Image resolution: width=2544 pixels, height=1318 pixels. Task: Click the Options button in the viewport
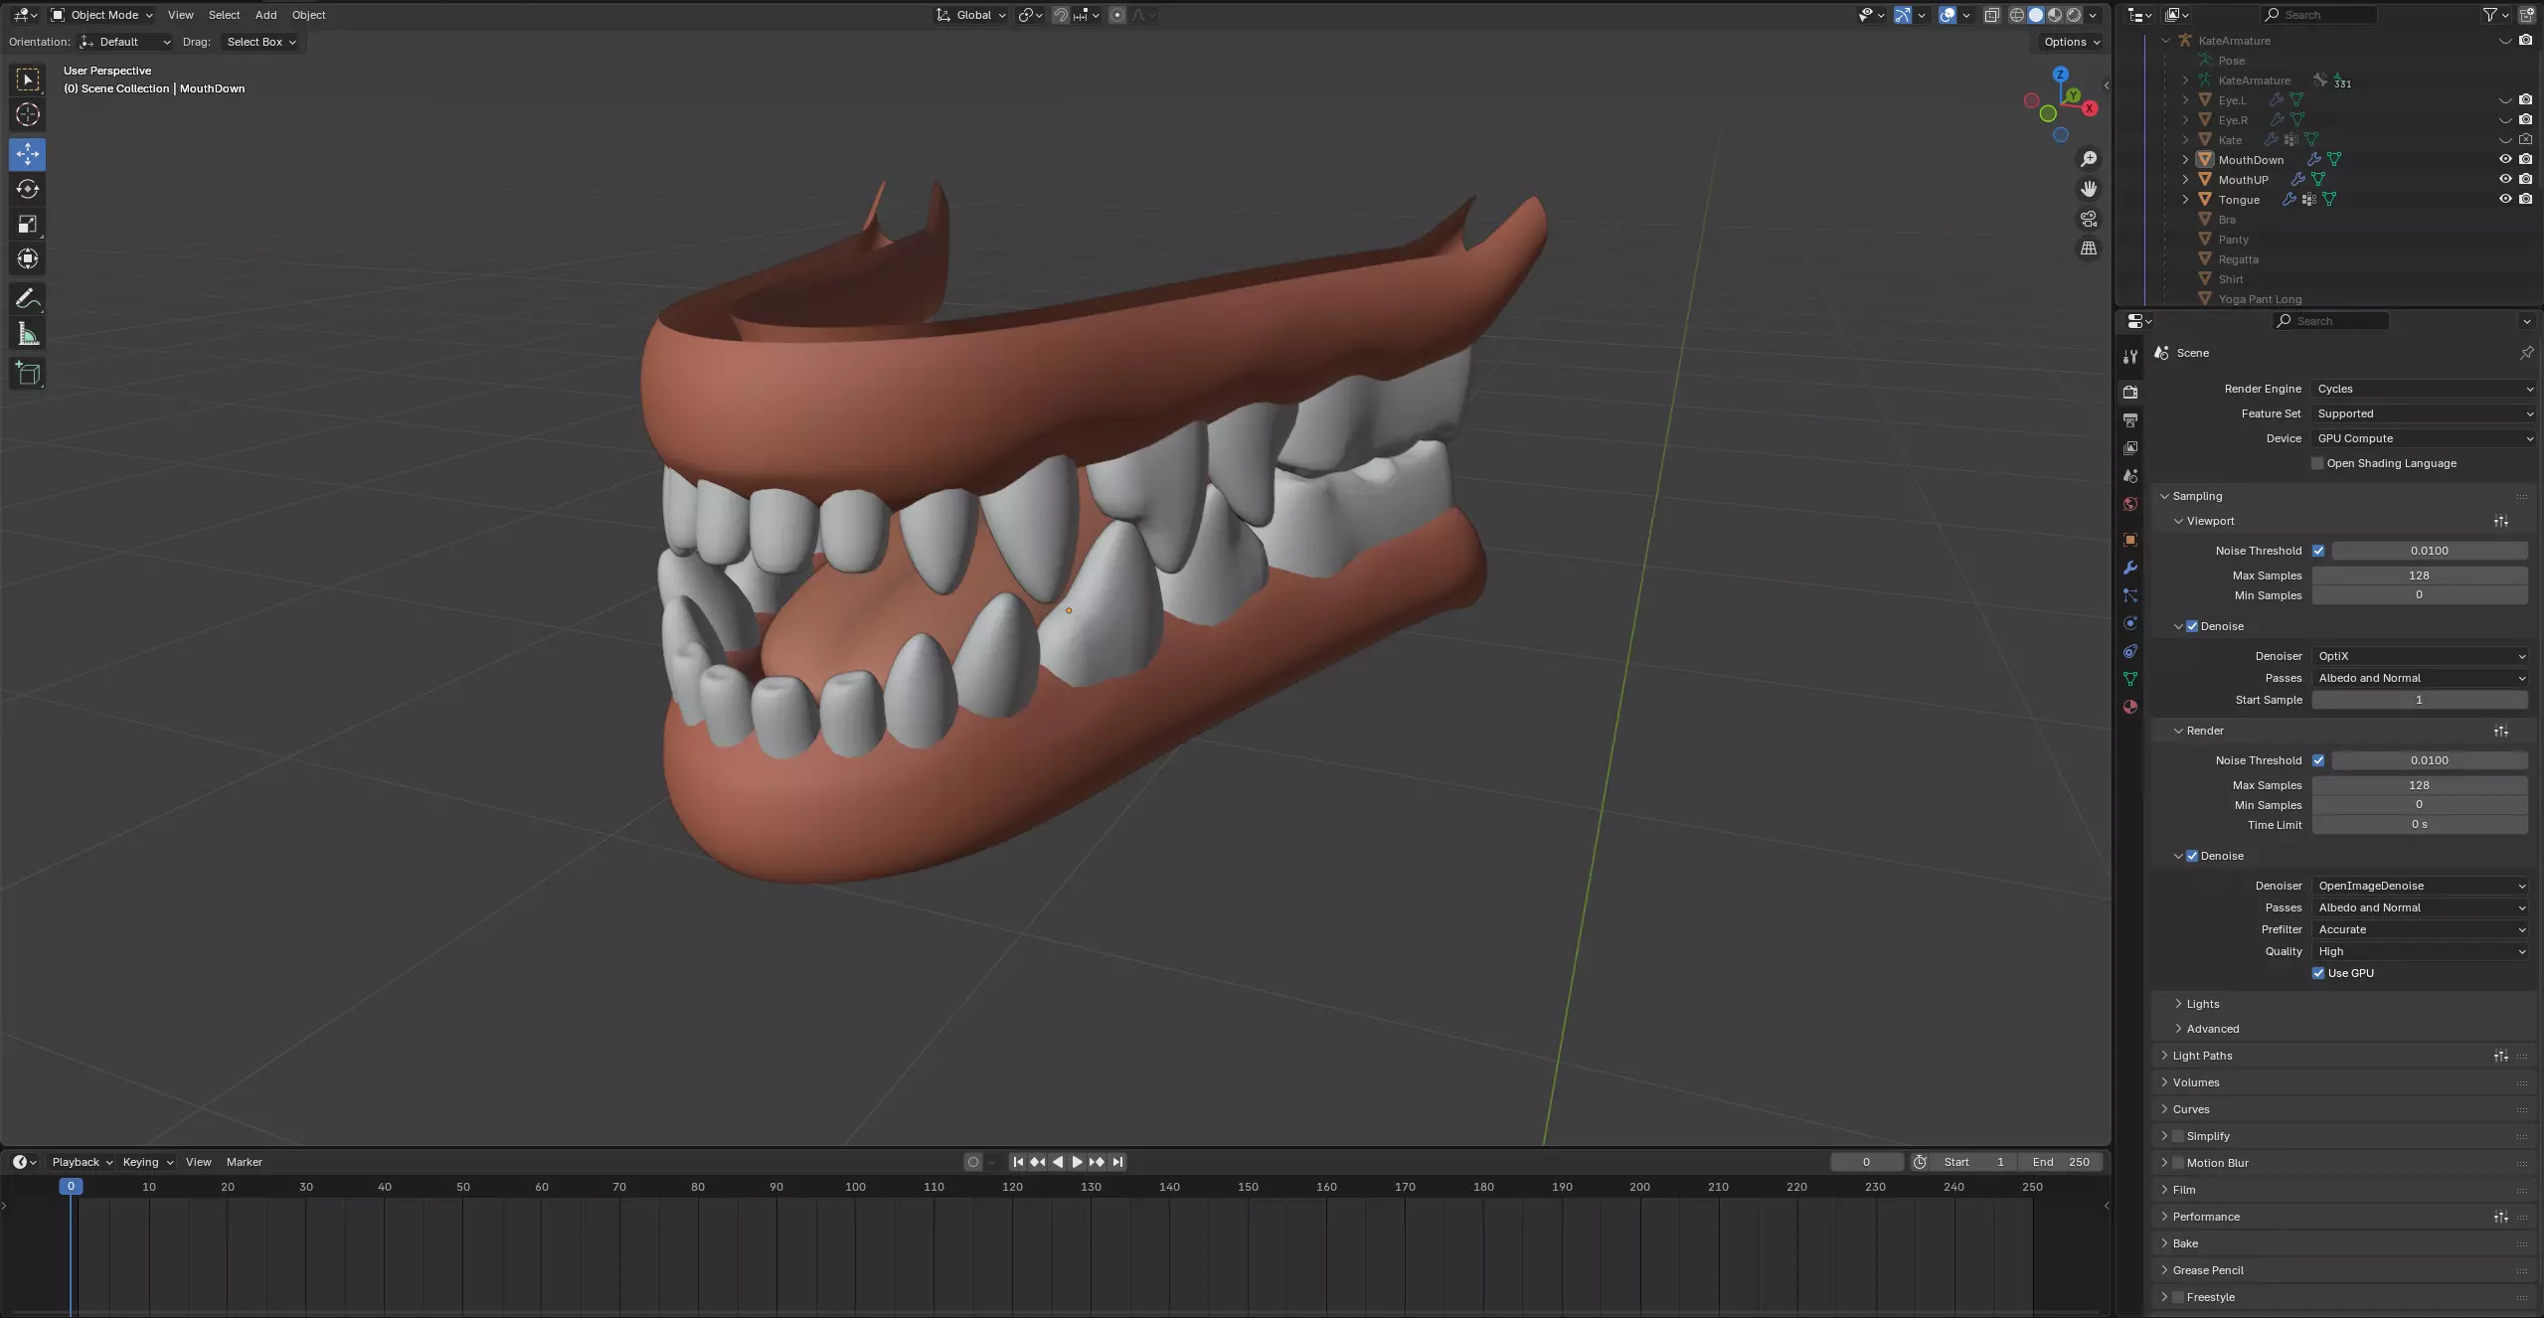[x=2071, y=42]
